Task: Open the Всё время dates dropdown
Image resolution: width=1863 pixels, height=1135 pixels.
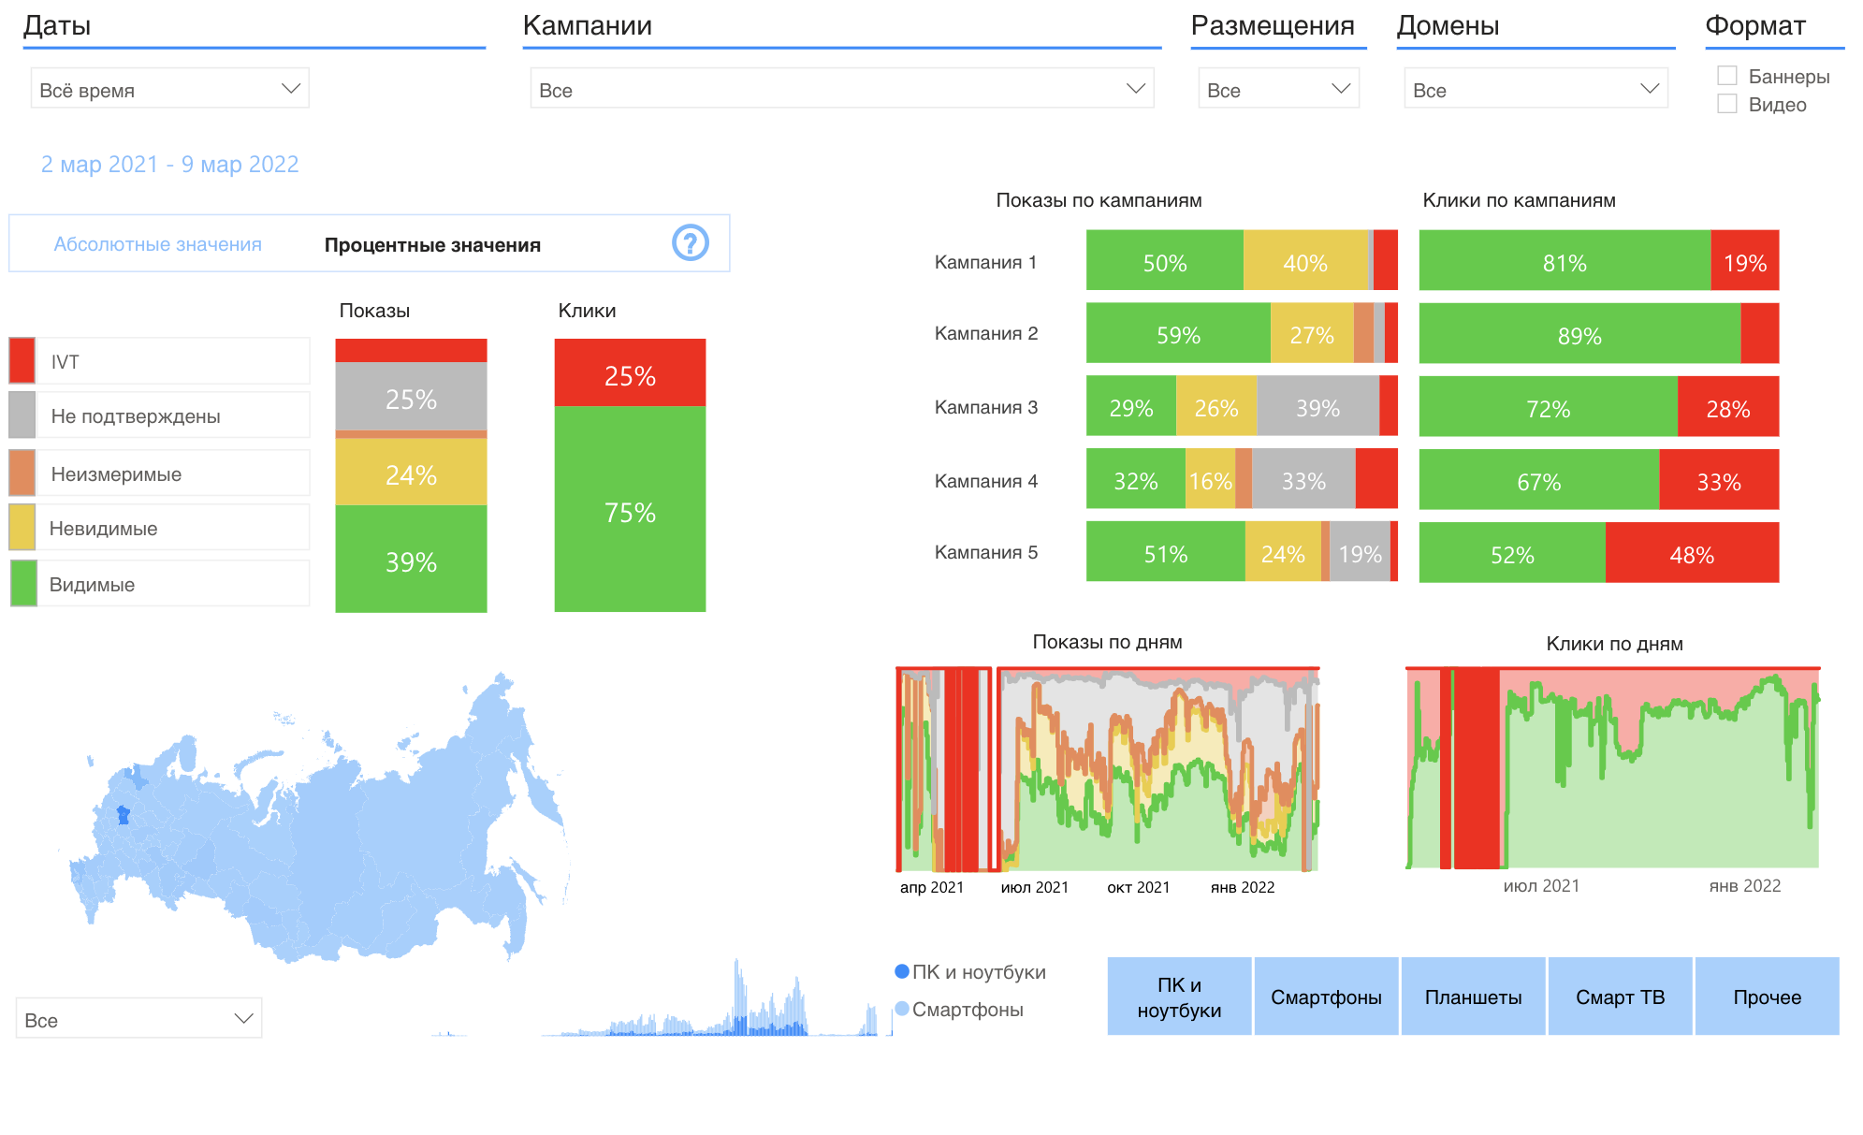Action: coord(169,89)
